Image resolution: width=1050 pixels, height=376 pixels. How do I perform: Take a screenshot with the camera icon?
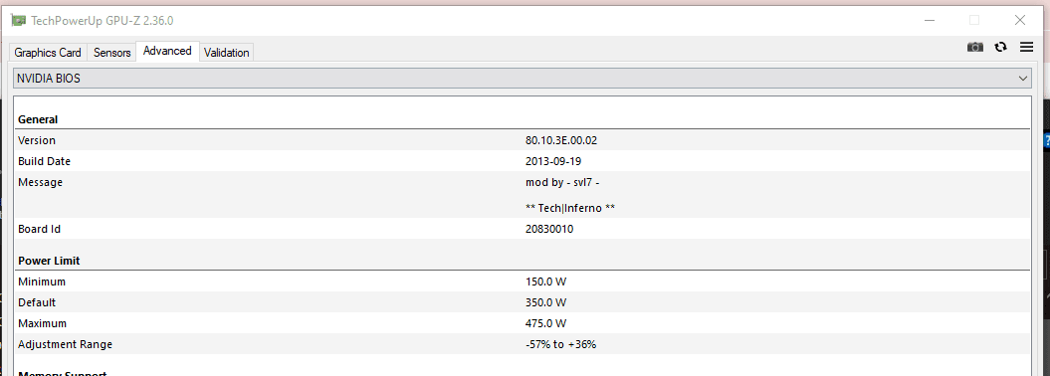pos(975,47)
